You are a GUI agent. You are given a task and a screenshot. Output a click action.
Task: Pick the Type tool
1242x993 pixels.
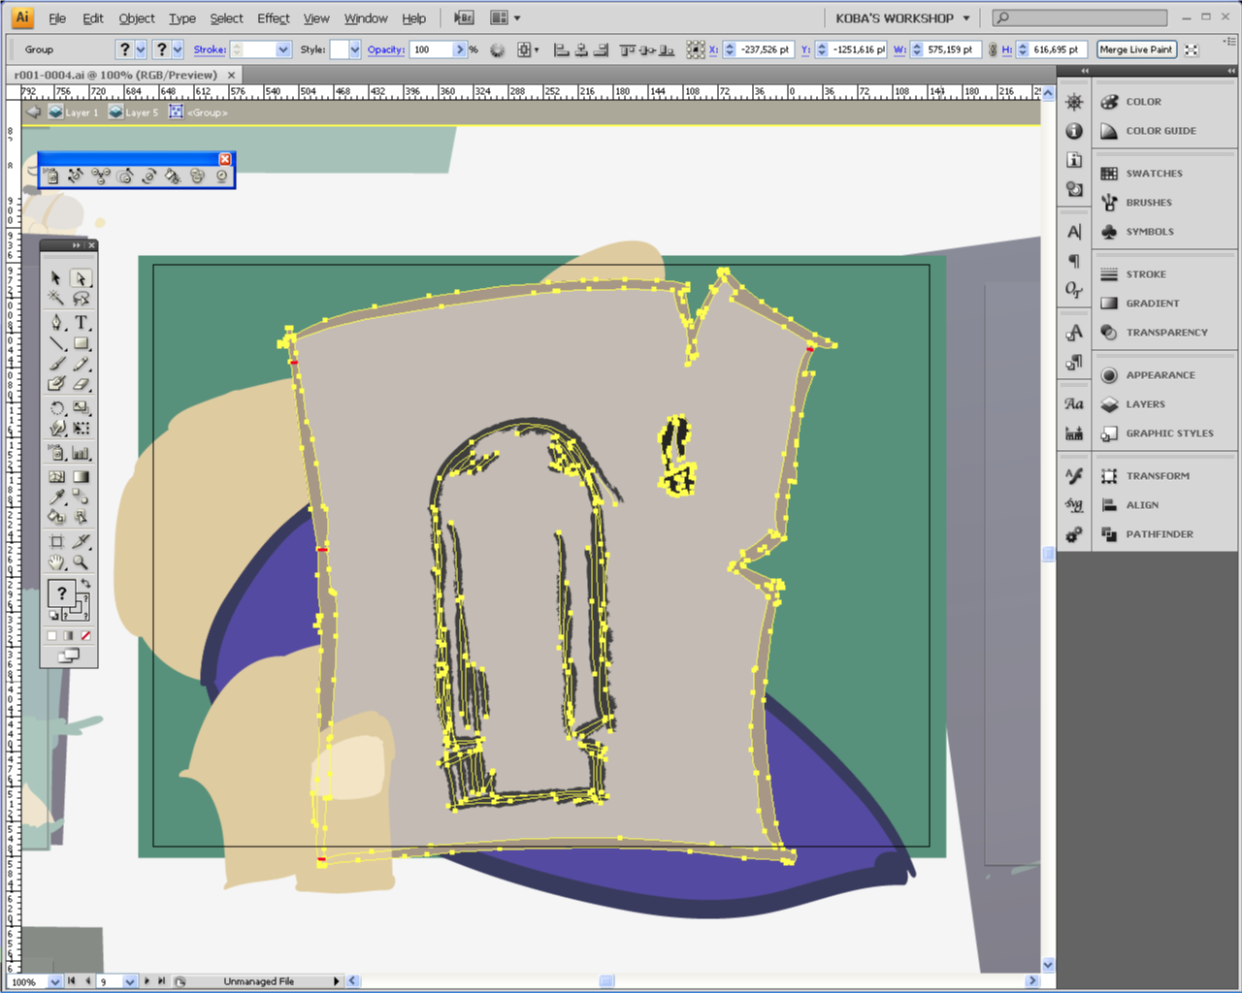pyautogui.click(x=82, y=322)
